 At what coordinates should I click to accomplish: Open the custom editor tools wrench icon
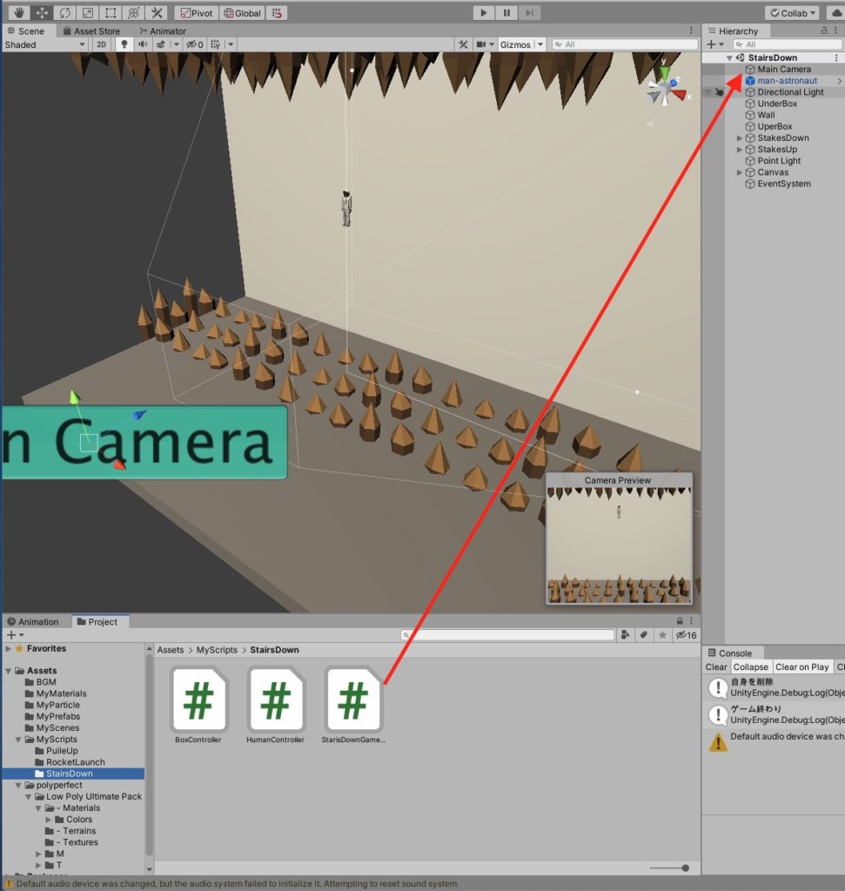tap(156, 12)
